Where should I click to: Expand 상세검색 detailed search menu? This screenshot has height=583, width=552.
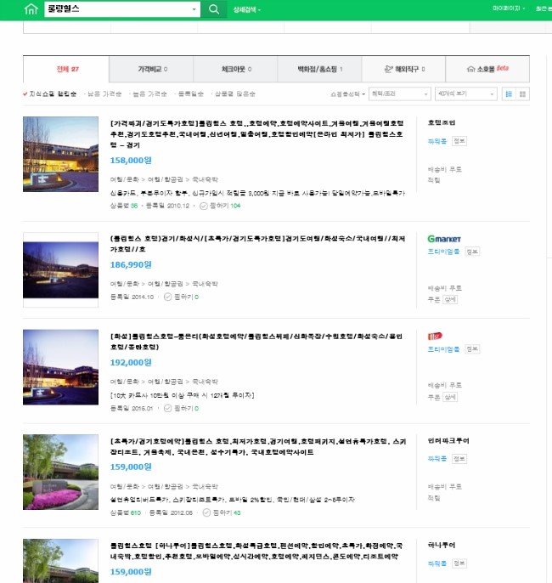pyautogui.click(x=246, y=9)
